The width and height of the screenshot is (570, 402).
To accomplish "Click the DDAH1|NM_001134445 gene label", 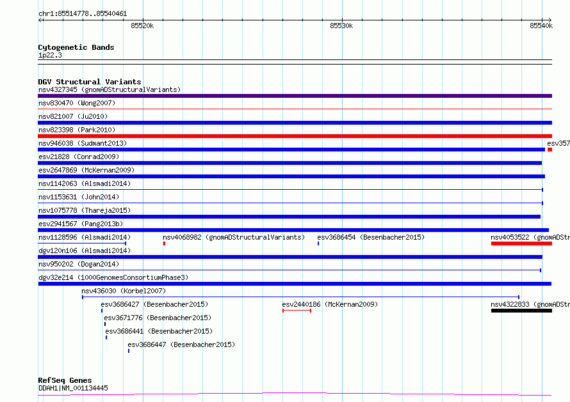I will (73, 388).
